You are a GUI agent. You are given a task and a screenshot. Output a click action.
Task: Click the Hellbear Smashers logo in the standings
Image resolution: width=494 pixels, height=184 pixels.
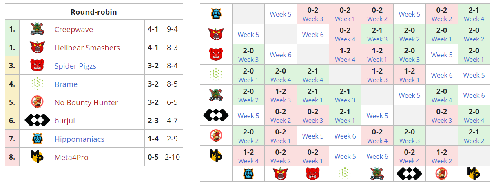pos(37,48)
